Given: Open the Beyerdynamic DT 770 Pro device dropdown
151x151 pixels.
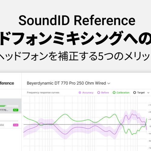Looking at the screenshot, I should pos(69,83).
